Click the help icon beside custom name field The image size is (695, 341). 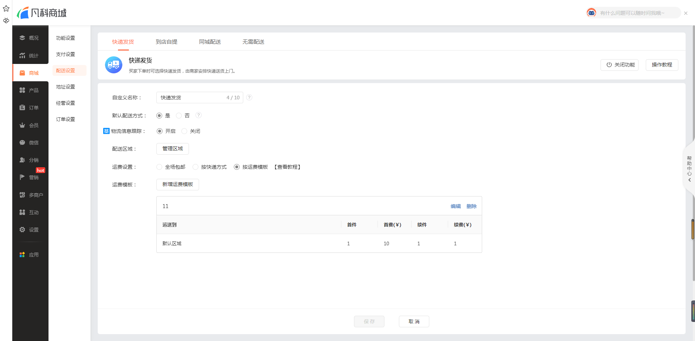(249, 97)
